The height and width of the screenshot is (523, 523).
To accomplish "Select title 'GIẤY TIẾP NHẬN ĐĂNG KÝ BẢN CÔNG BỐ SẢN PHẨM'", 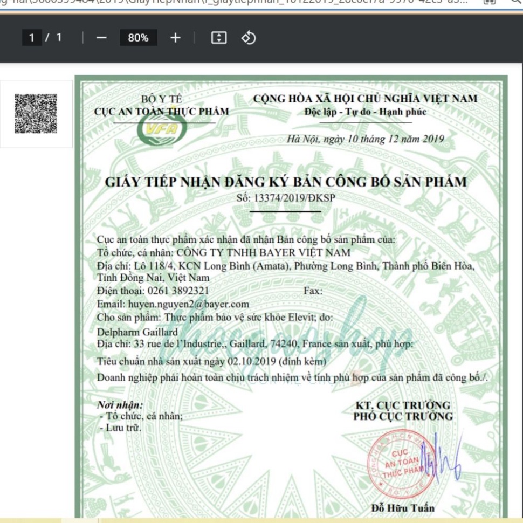I will 286,182.
